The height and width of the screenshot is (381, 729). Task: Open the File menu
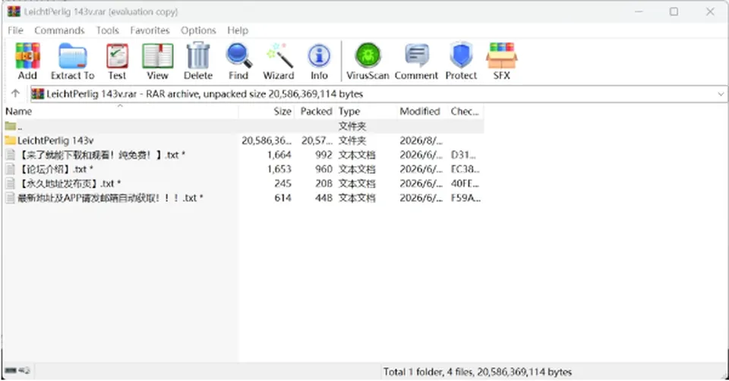click(x=15, y=30)
